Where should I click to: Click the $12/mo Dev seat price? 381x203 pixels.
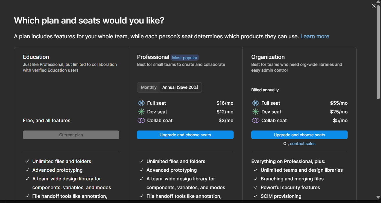[225, 112]
